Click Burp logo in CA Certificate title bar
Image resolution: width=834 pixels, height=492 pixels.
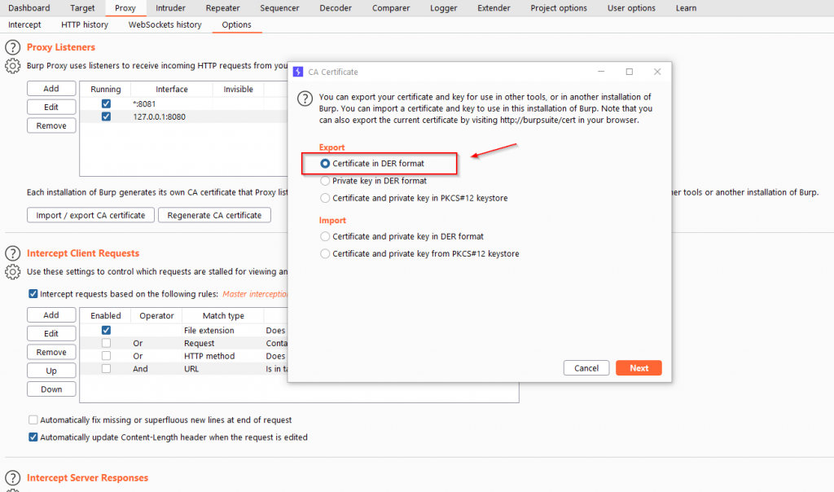tap(298, 72)
